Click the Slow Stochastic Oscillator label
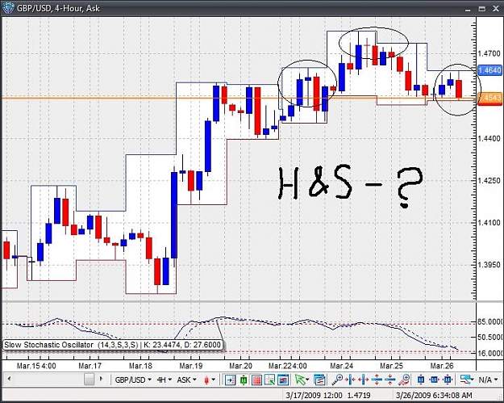 click(113, 345)
